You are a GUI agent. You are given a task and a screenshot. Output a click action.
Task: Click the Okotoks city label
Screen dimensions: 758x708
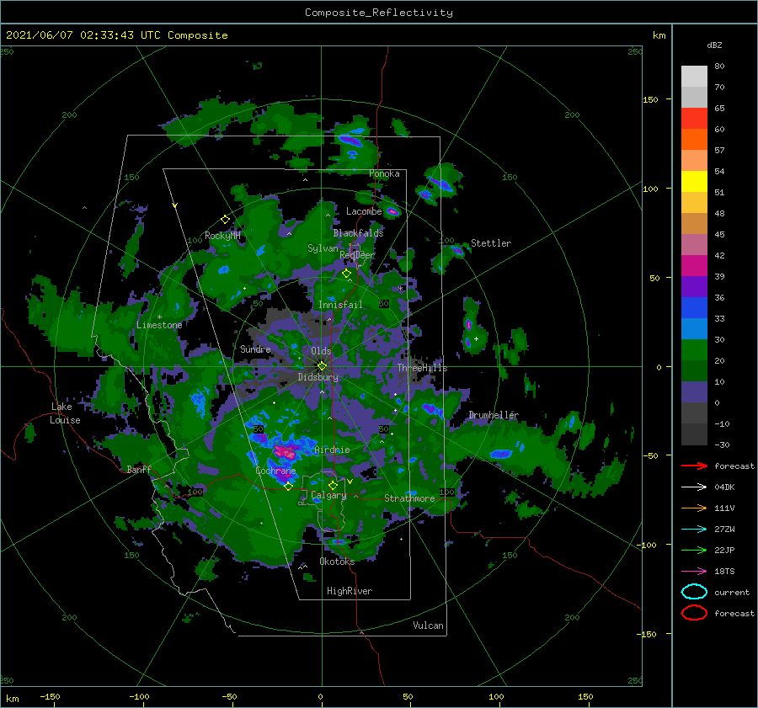coord(337,561)
